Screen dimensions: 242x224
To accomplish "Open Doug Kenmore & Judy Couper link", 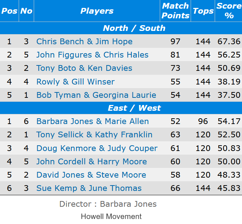I will point(97,148).
